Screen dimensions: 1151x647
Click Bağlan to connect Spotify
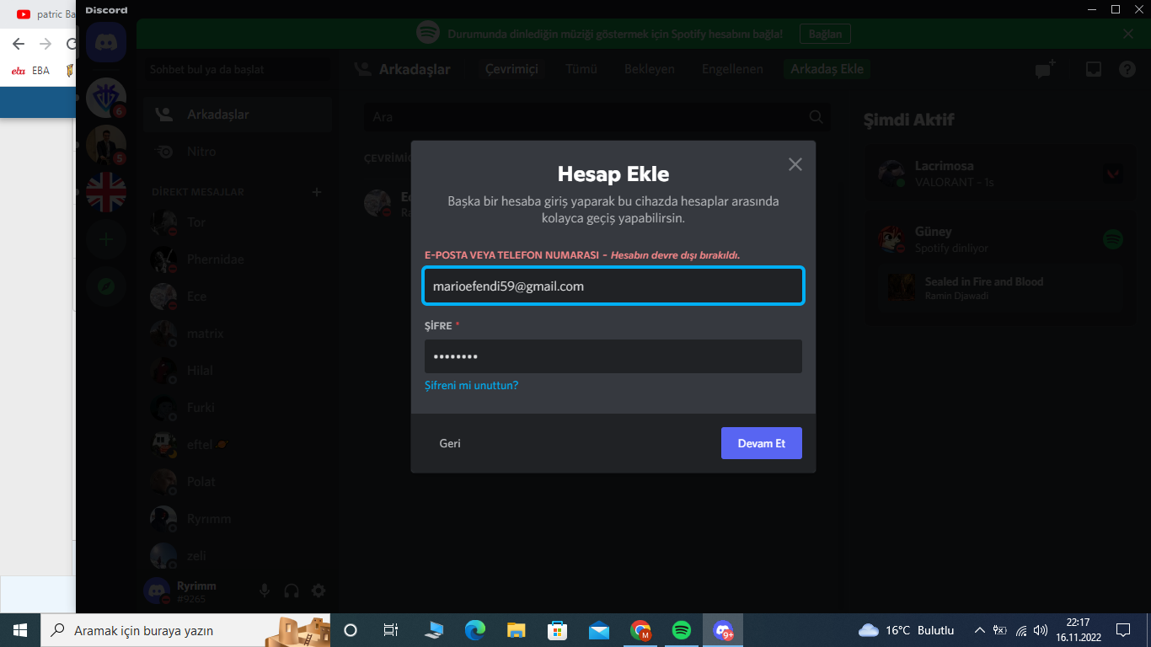[x=826, y=34]
